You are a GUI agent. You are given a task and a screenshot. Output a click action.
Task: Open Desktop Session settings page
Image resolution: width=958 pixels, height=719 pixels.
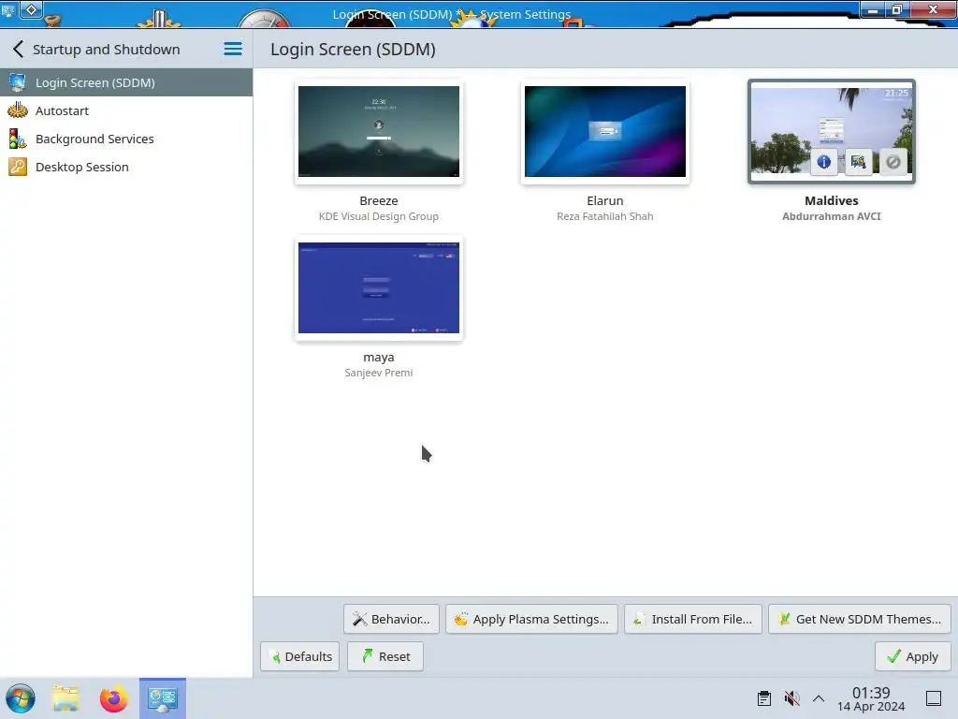click(126, 167)
